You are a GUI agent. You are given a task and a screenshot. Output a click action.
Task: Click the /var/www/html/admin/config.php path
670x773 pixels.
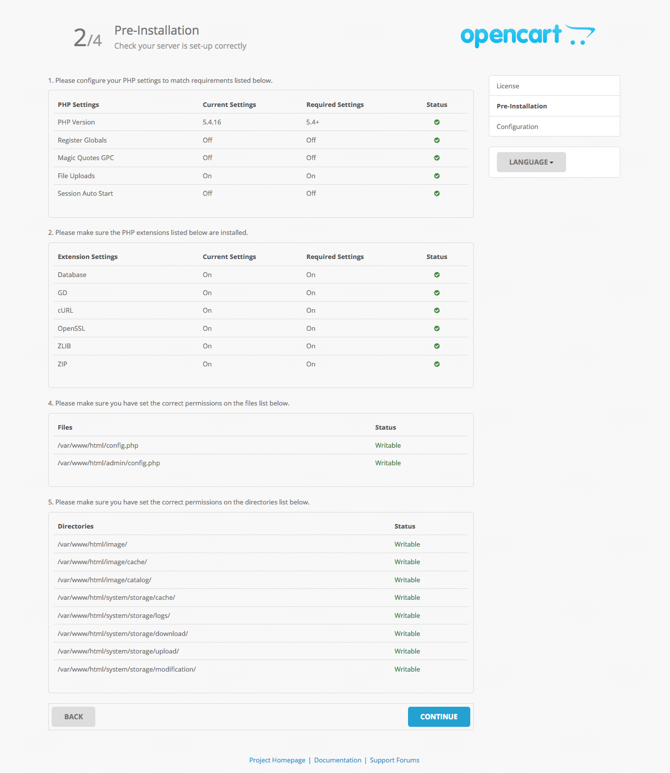click(109, 463)
